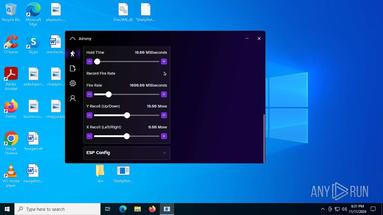
Task: Select TotallyNot blank file on desktop top
Action: [x=145, y=13]
